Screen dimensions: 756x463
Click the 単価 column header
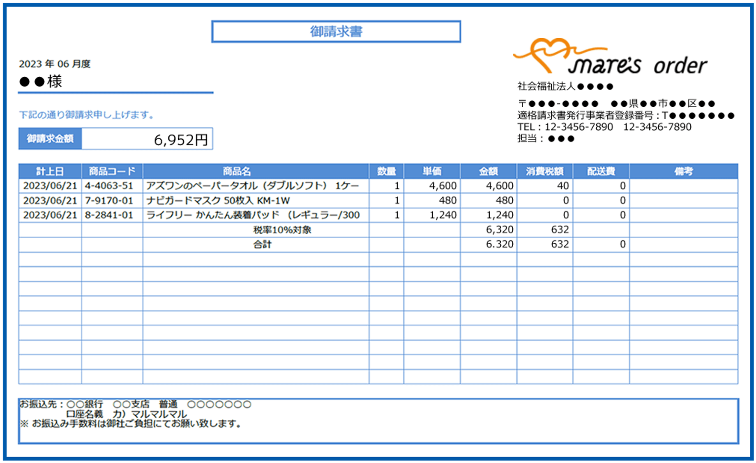click(432, 171)
